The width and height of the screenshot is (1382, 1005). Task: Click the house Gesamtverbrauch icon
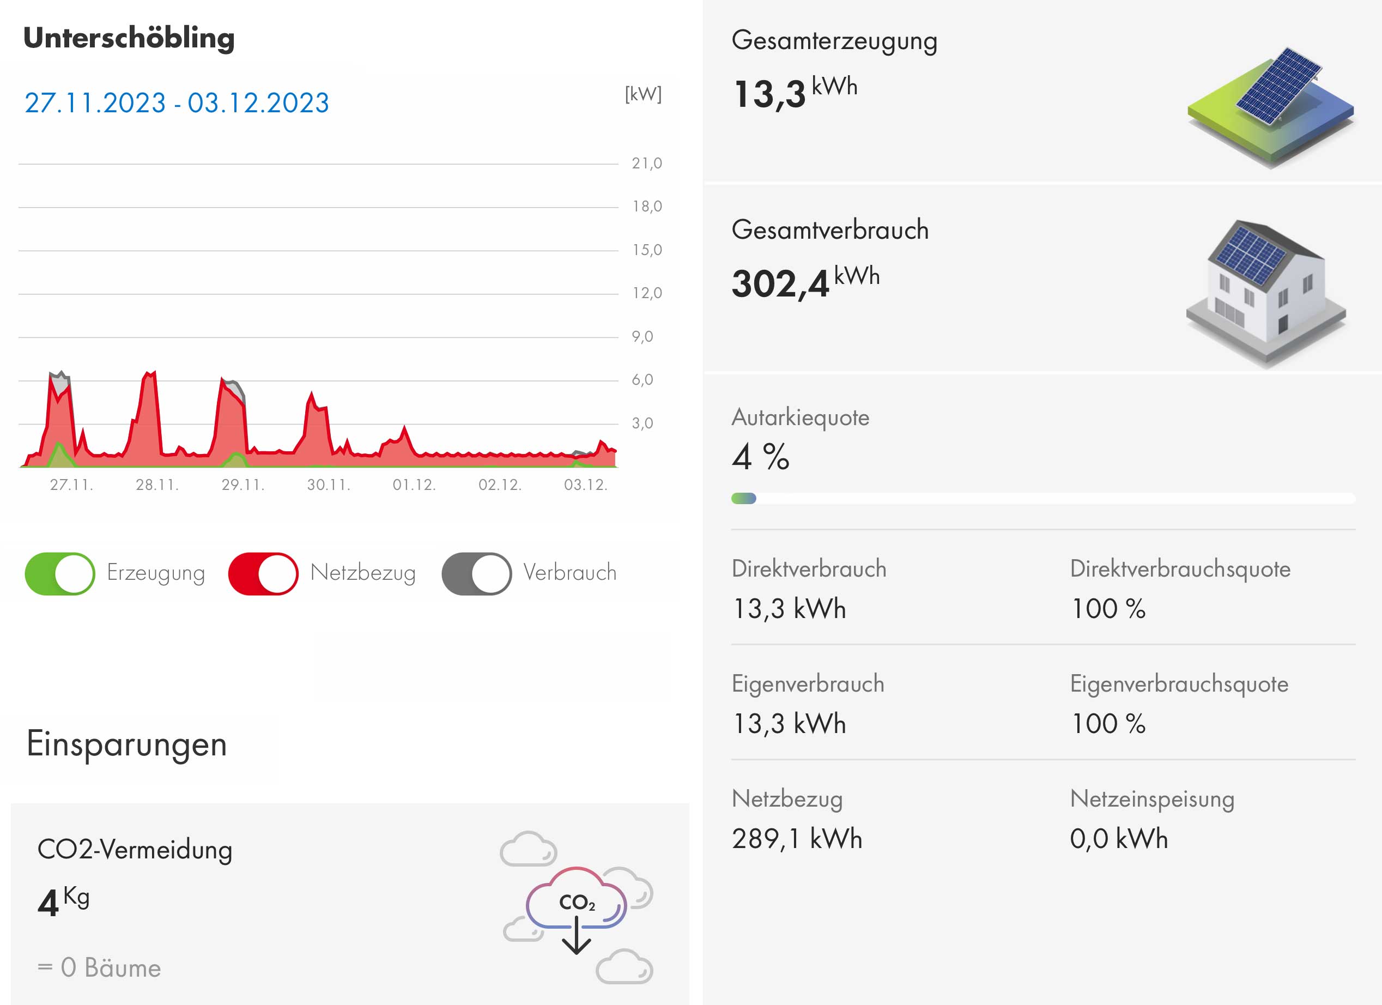[1266, 292]
